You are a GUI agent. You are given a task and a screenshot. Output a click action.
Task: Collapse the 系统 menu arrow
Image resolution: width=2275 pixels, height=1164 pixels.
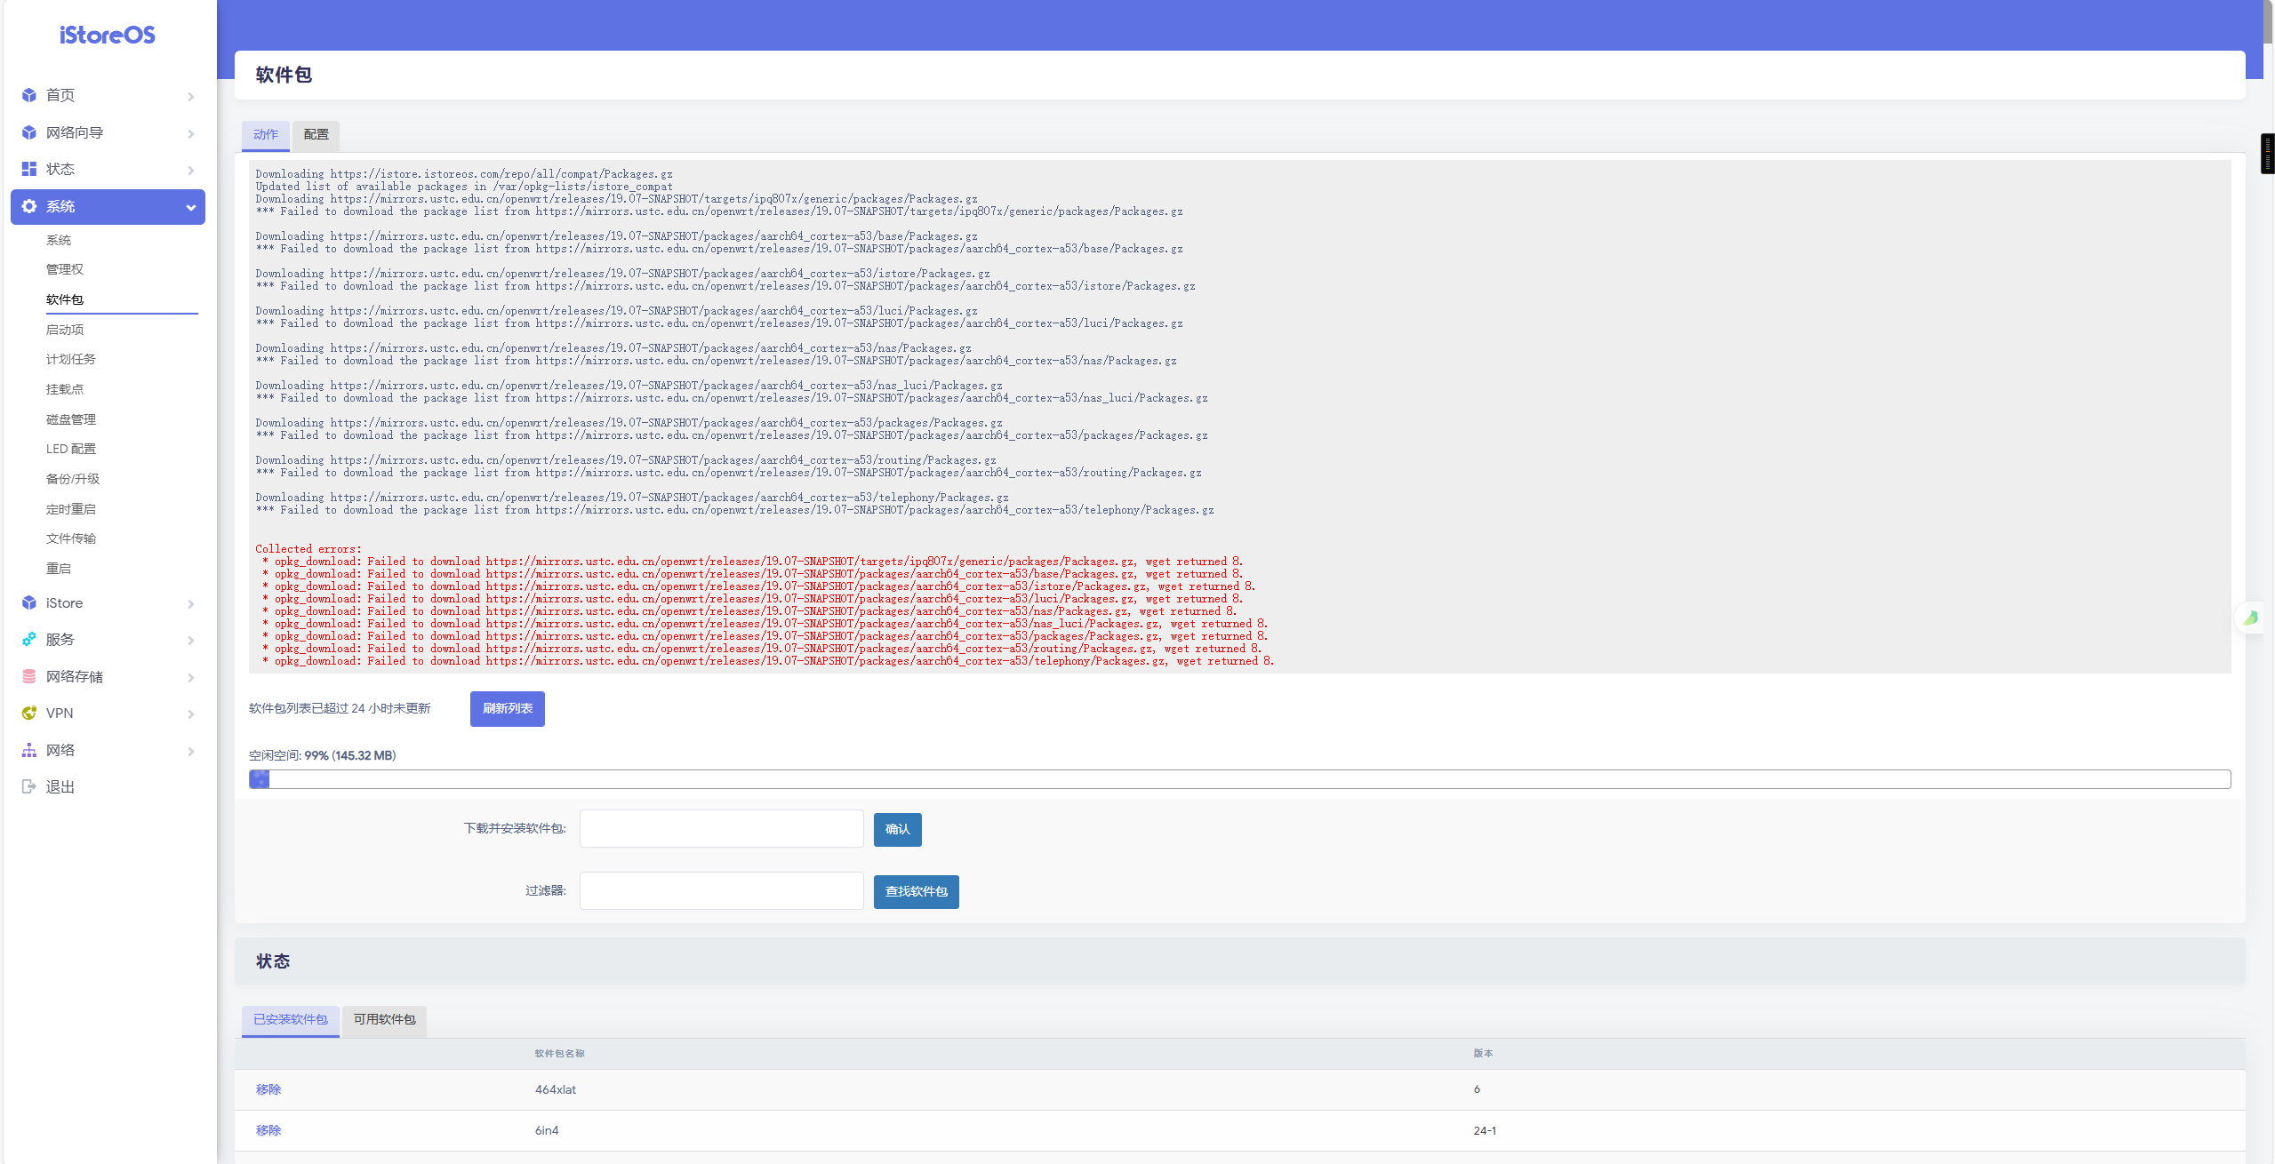coord(190,207)
